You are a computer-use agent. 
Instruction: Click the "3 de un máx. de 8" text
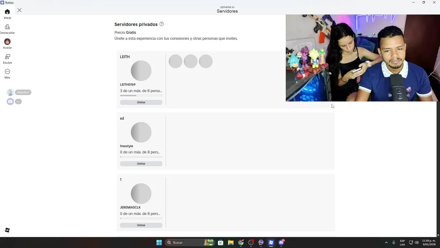141,91
